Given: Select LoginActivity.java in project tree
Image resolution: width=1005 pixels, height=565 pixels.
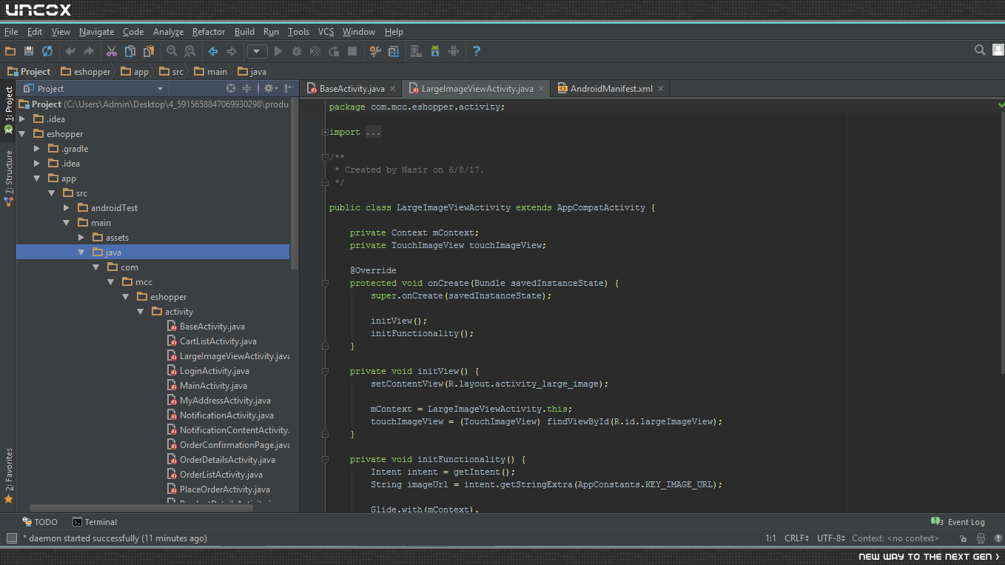Looking at the screenshot, I should (215, 371).
